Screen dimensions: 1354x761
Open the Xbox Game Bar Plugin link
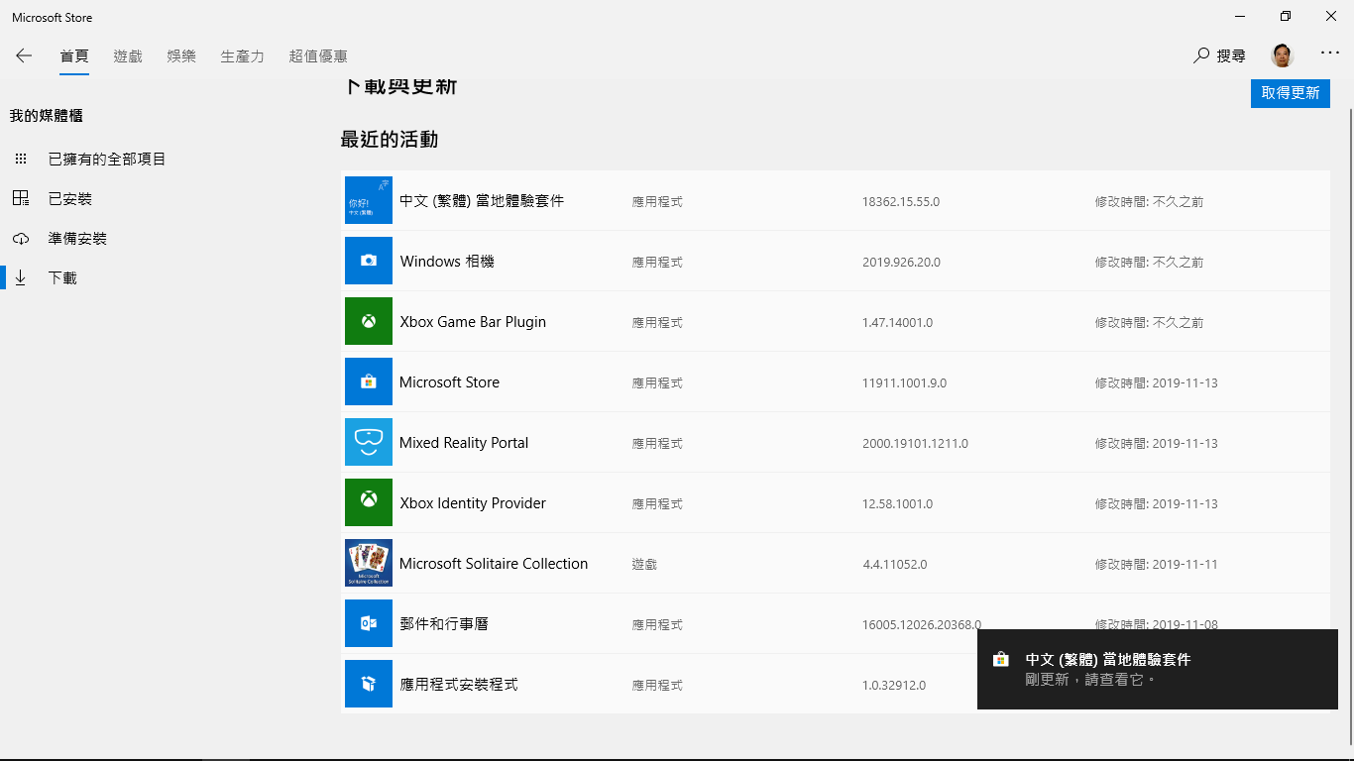click(473, 321)
